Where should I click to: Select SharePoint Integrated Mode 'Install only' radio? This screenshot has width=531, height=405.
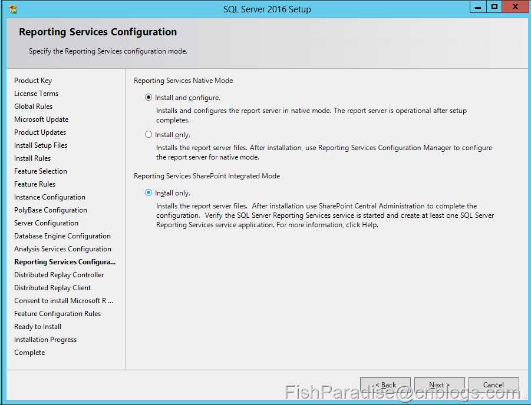[149, 193]
